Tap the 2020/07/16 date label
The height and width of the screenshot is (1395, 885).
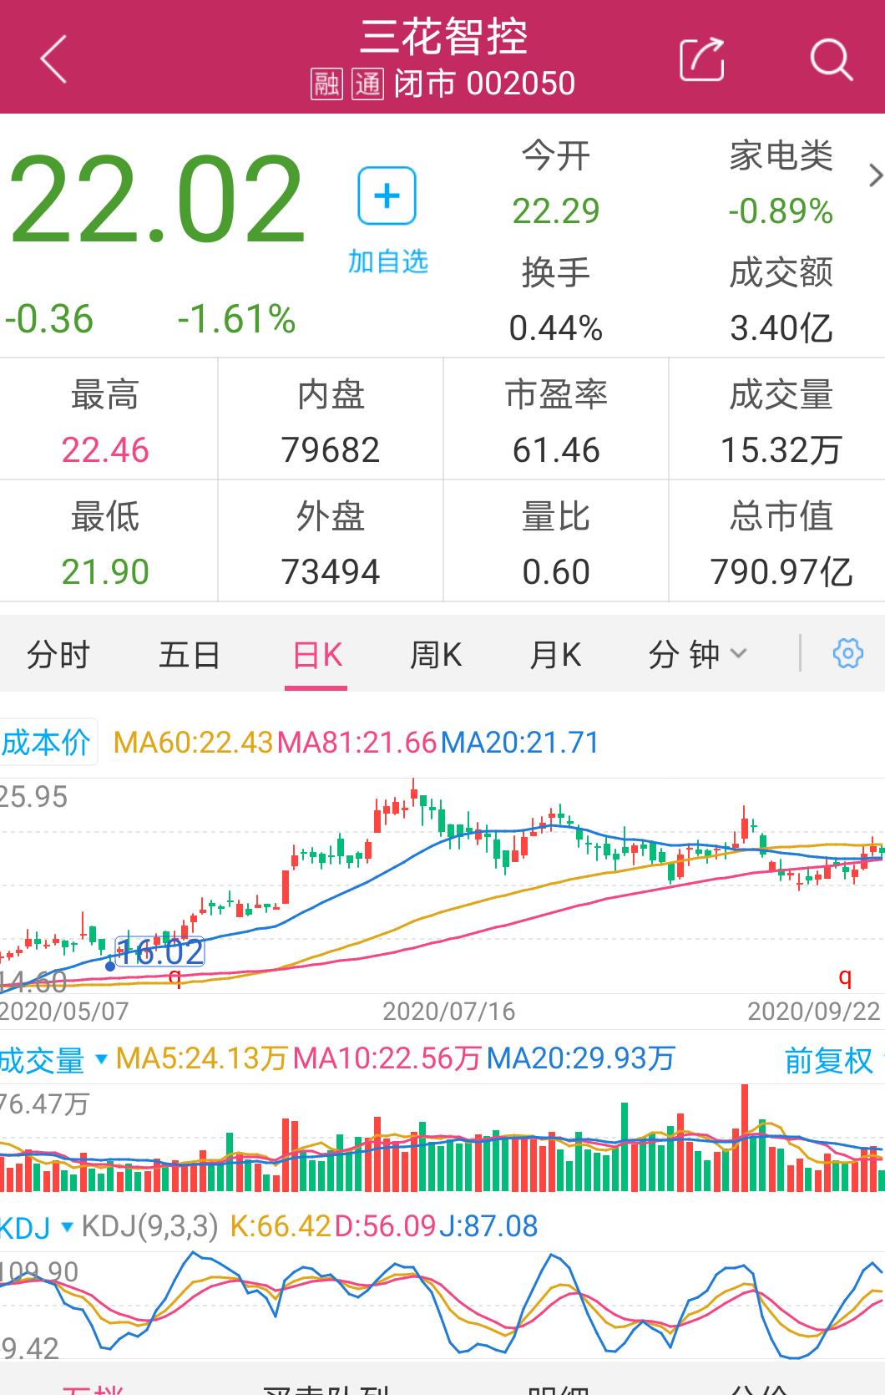[x=449, y=1012]
